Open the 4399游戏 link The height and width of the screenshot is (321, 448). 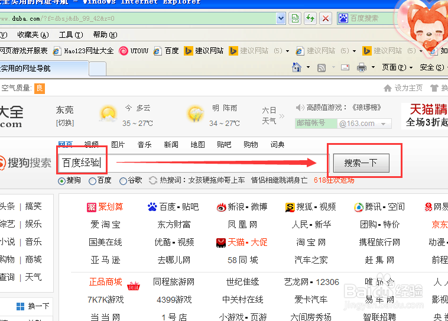pyautogui.click(x=174, y=300)
